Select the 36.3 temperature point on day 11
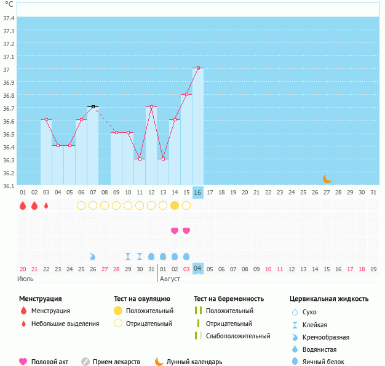Viewport: 385px width, 366px height. pyautogui.click(x=140, y=159)
